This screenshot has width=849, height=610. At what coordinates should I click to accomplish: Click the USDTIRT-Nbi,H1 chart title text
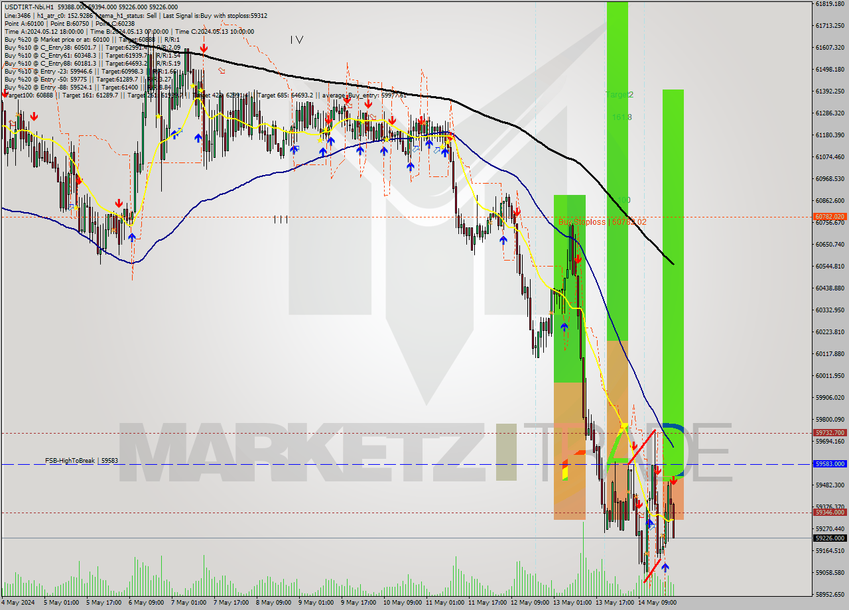[x=29, y=7]
